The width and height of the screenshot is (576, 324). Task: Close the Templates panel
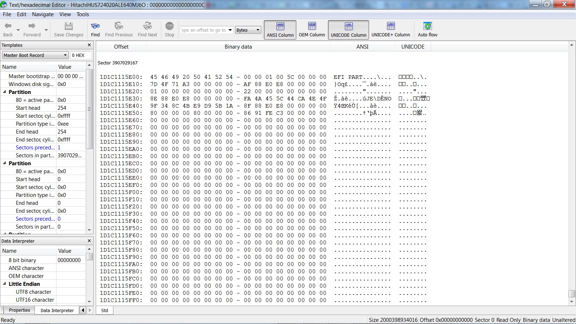[x=89, y=45]
